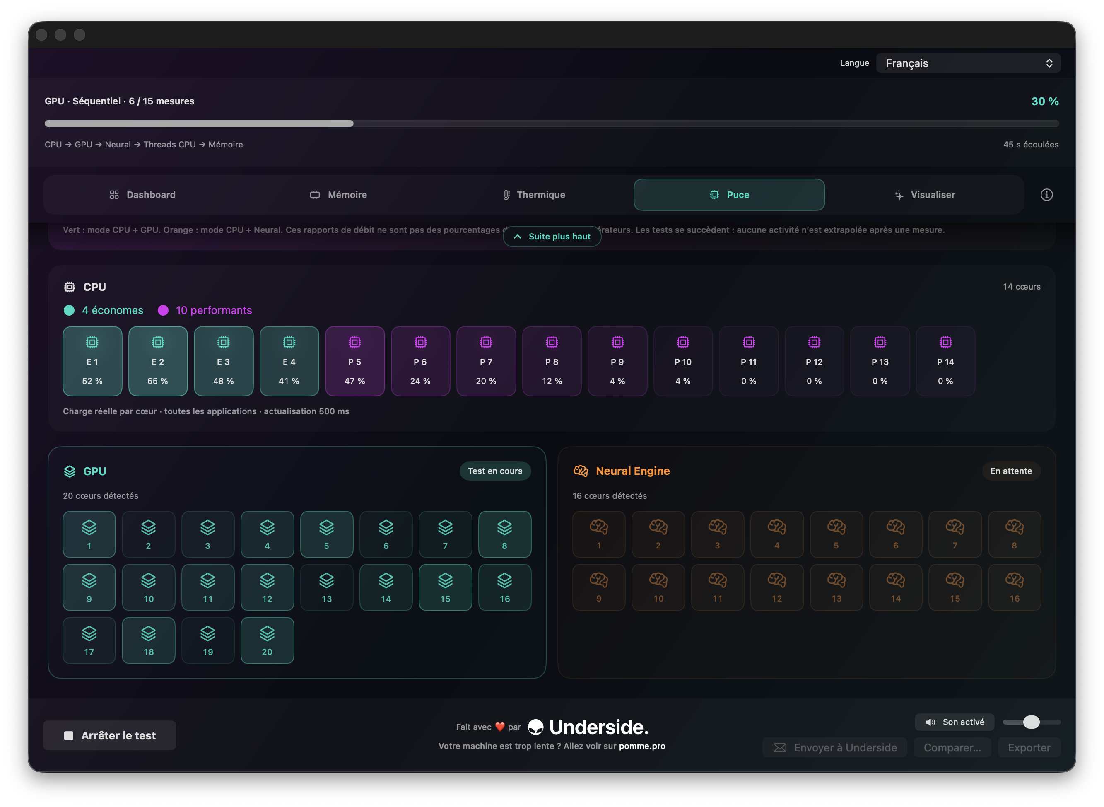This screenshot has height=807, width=1104.
Task: Click the info icon beside Visualiser tab
Action: (x=1046, y=195)
